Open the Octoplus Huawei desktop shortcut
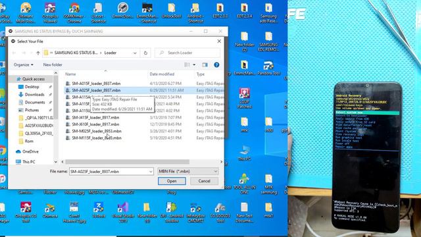Screen dimensions: 421x237 [50, 13]
